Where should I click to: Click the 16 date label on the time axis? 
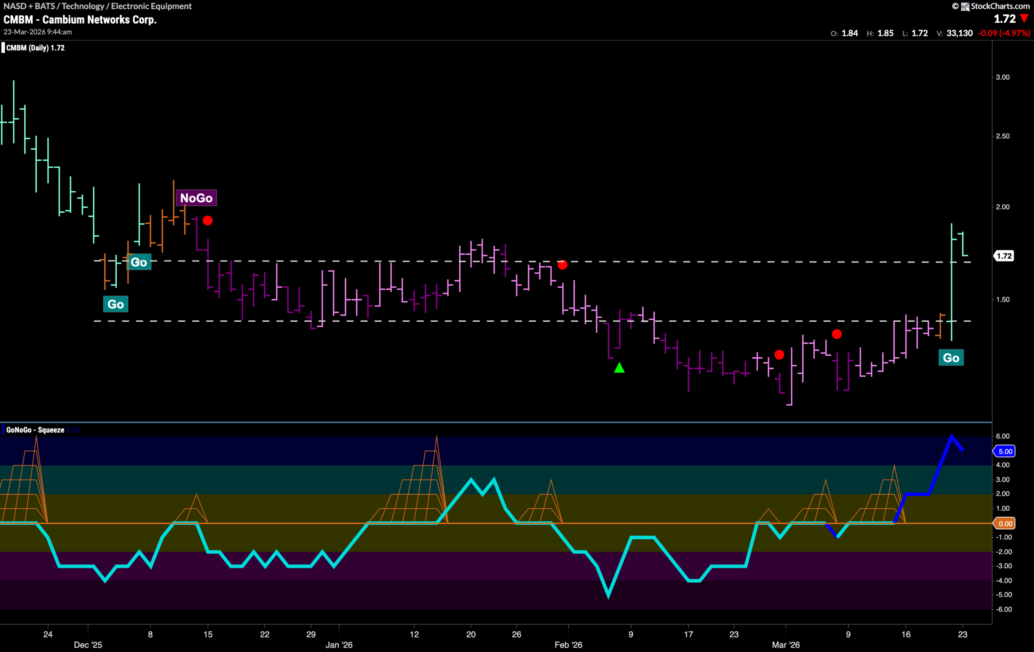click(x=906, y=634)
